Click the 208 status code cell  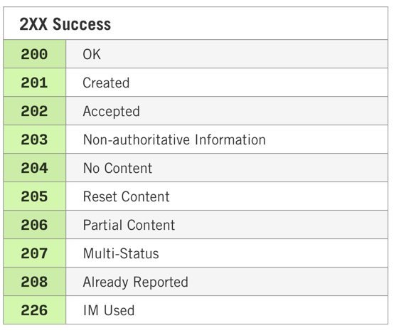(x=35, y=282)
